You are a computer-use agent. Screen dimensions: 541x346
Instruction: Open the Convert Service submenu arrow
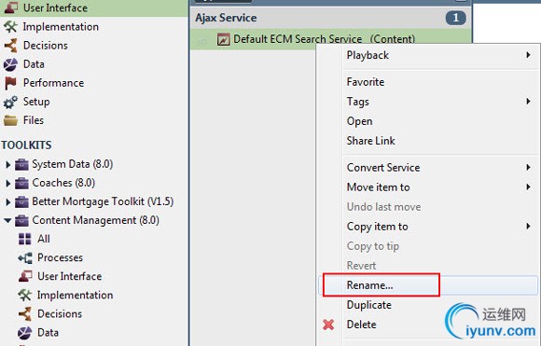[528, 167]
